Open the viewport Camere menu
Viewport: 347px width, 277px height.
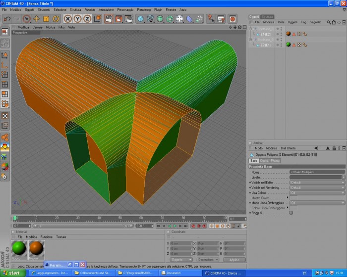pyautogui.click(x=37, y=27)
